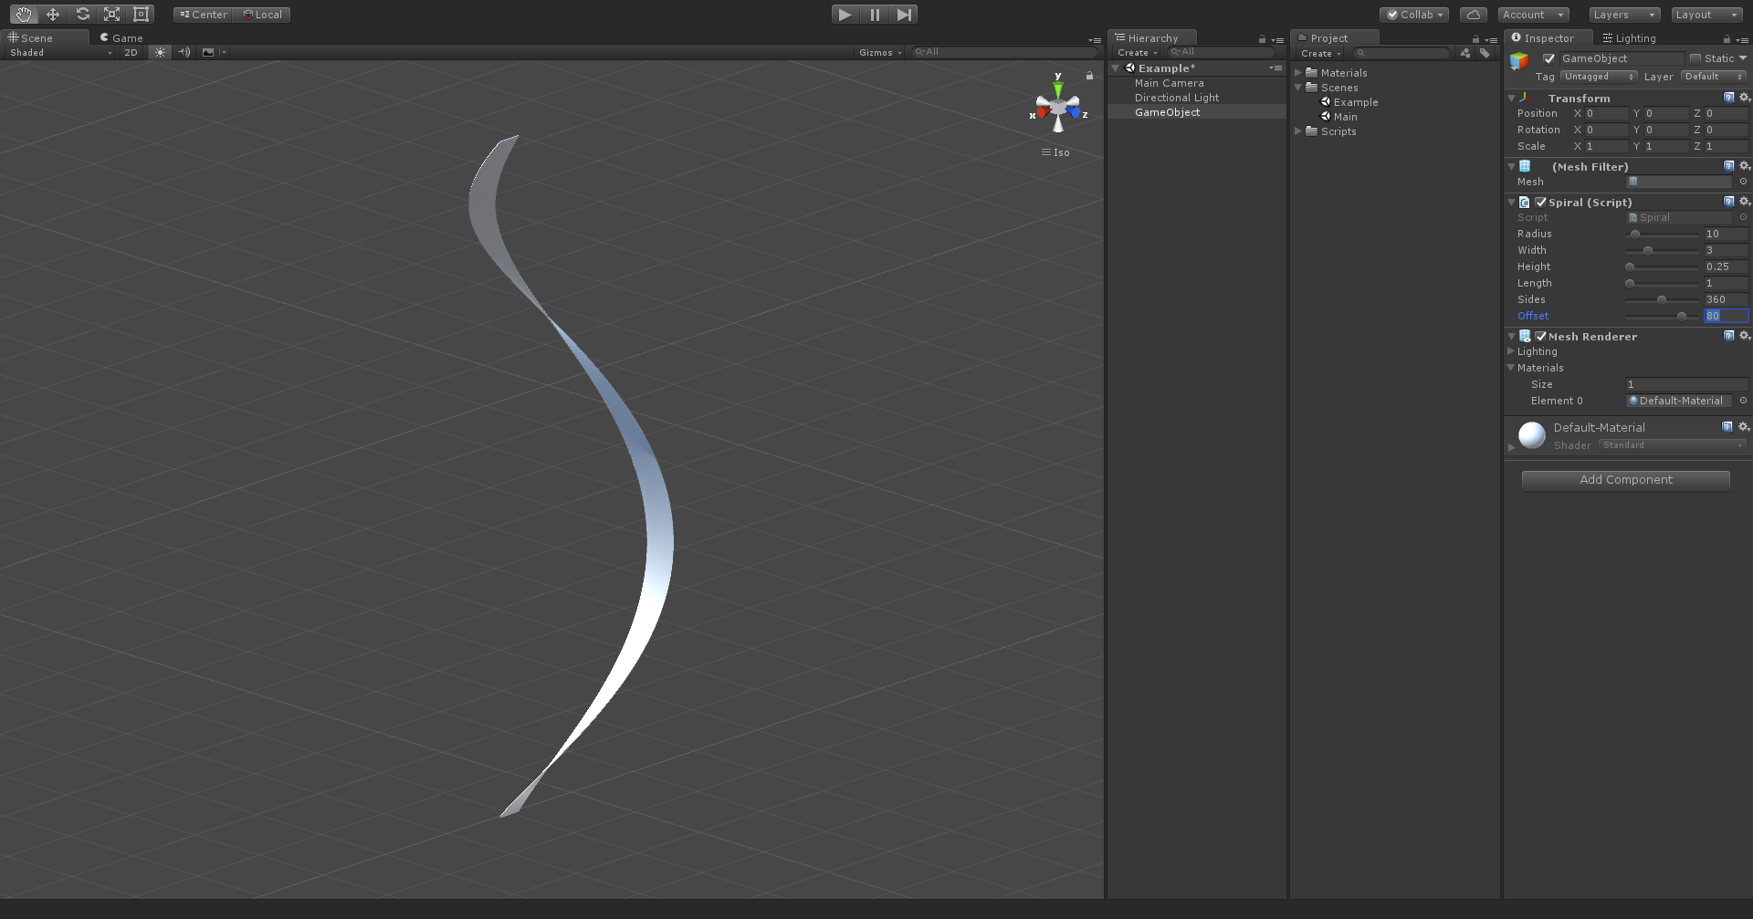Select the Hand tool
The height and width of the screenshot is (919, 1753).
point(24,15)
